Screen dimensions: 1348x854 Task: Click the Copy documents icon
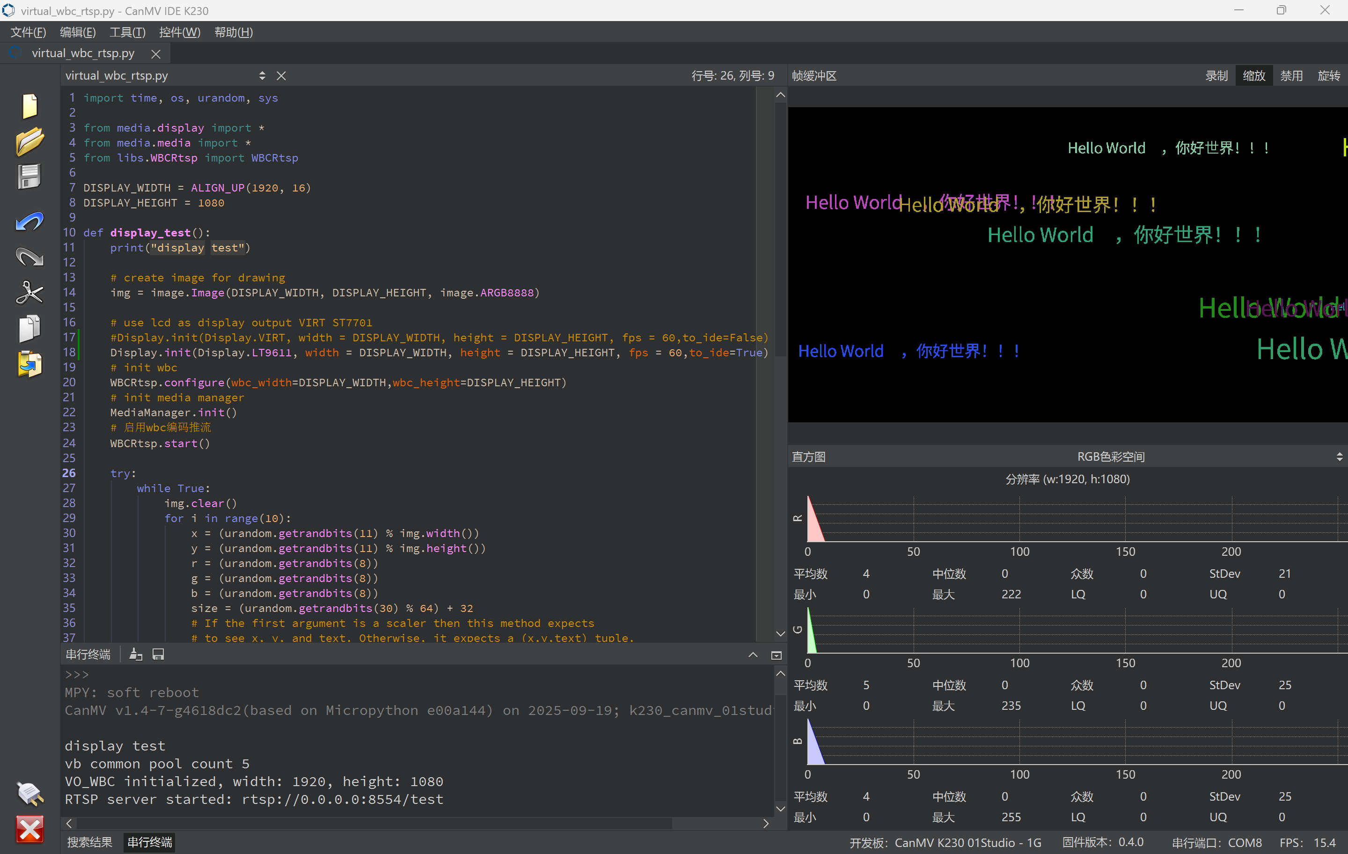point(29,328)
